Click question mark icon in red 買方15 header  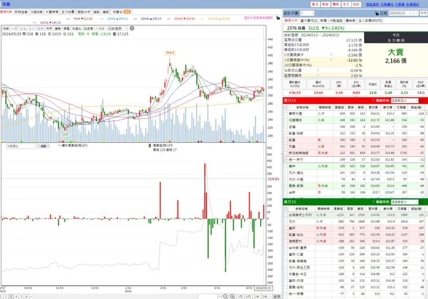(x=373, y=101)
